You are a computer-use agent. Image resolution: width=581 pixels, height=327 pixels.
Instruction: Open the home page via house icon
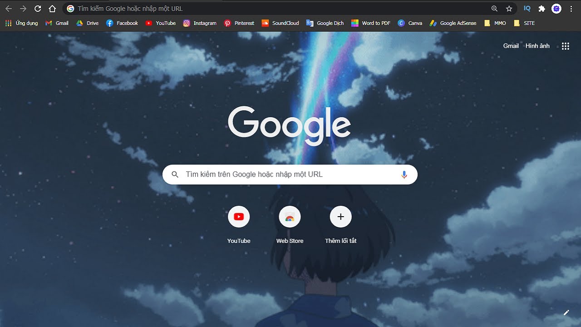coord(52,9)
